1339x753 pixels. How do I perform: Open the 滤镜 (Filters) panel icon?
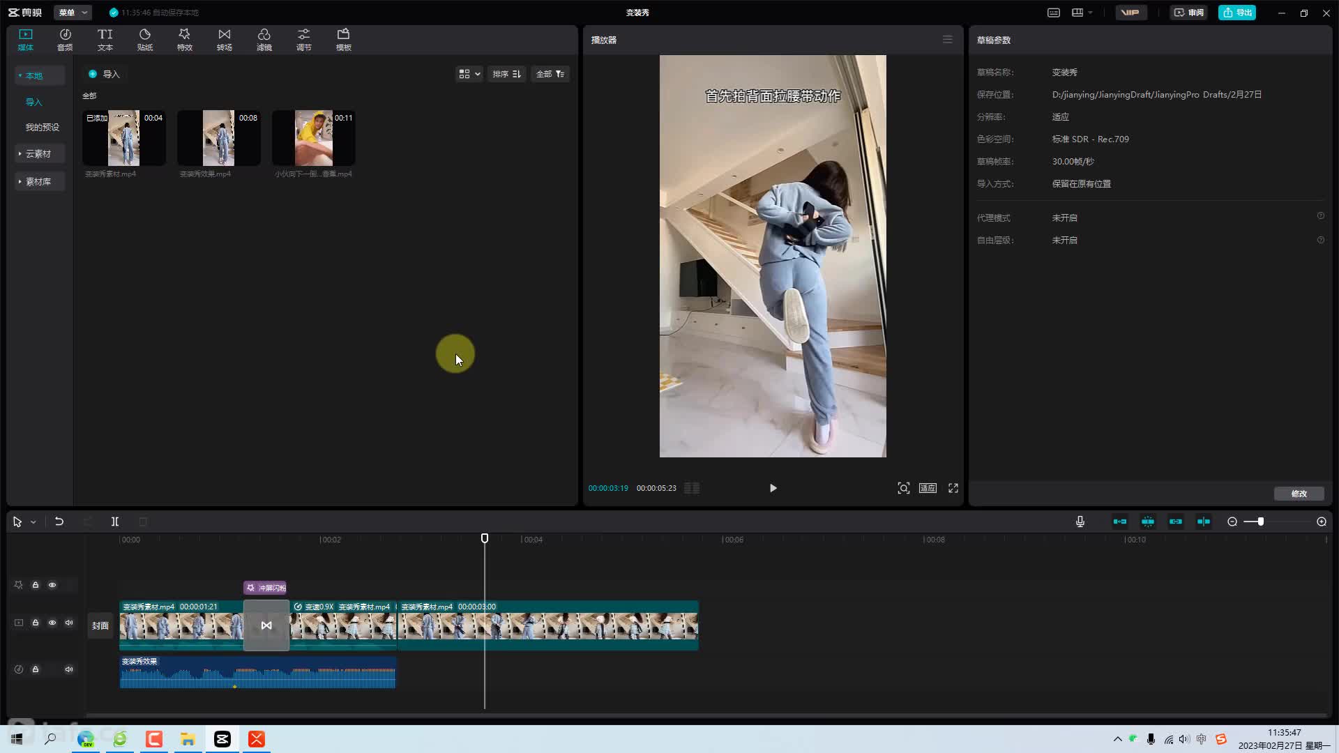(x=264, y=40)
